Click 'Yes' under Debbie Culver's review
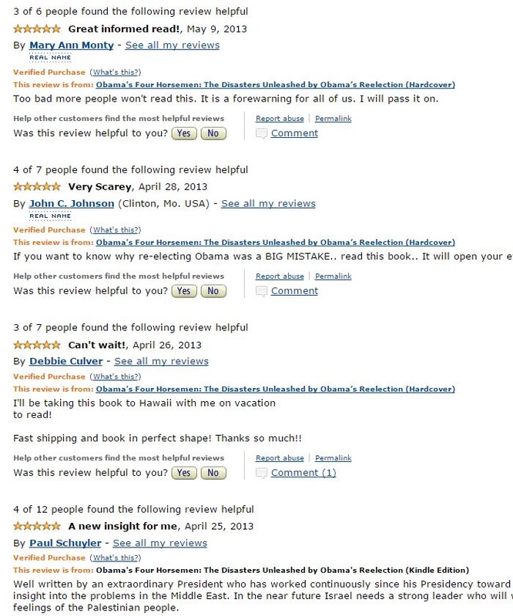Screen dimensions: 513x616 coord(183,473)
